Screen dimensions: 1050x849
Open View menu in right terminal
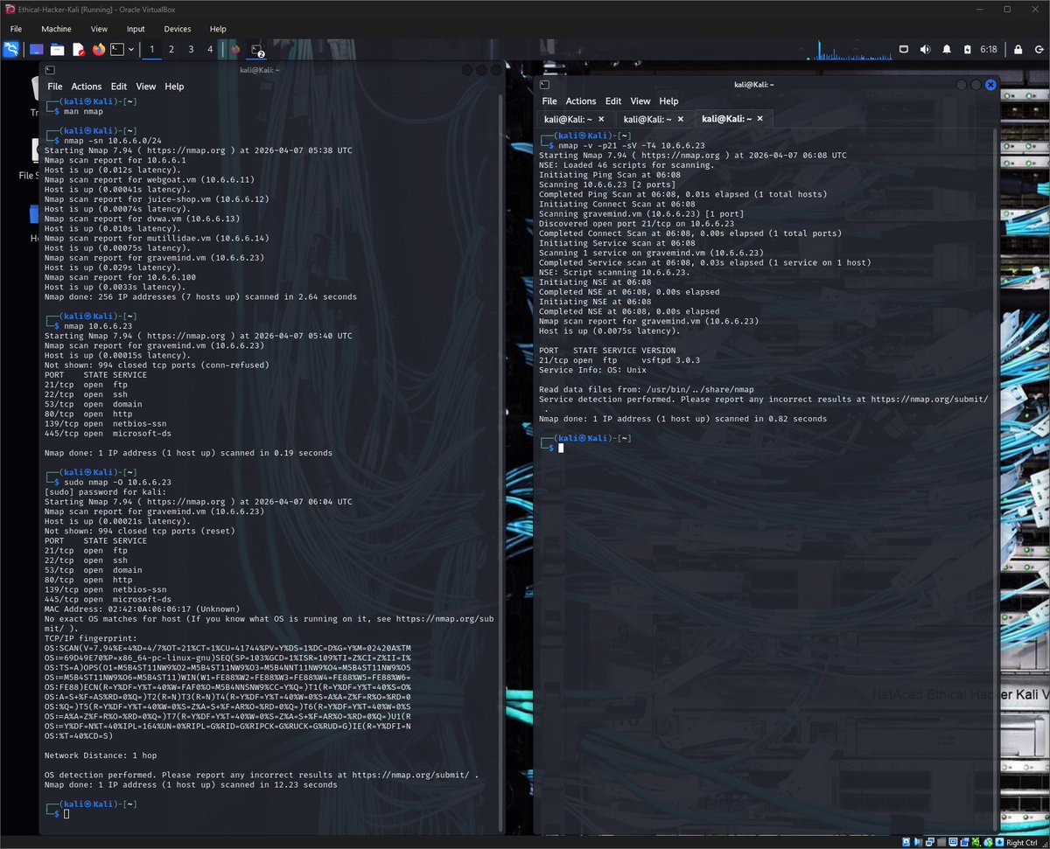pos(640,101)
